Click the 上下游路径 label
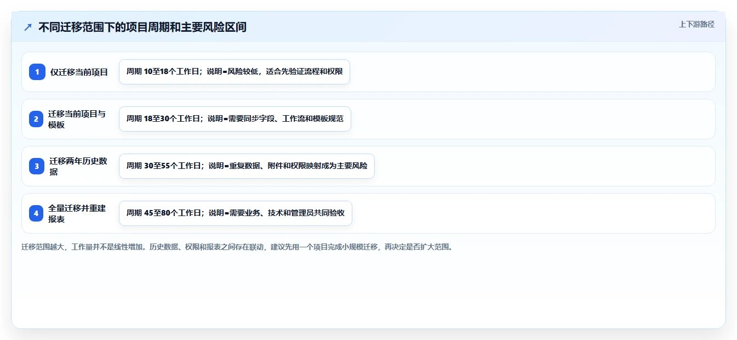The image size is (737, 340). (x=696, y=24)
